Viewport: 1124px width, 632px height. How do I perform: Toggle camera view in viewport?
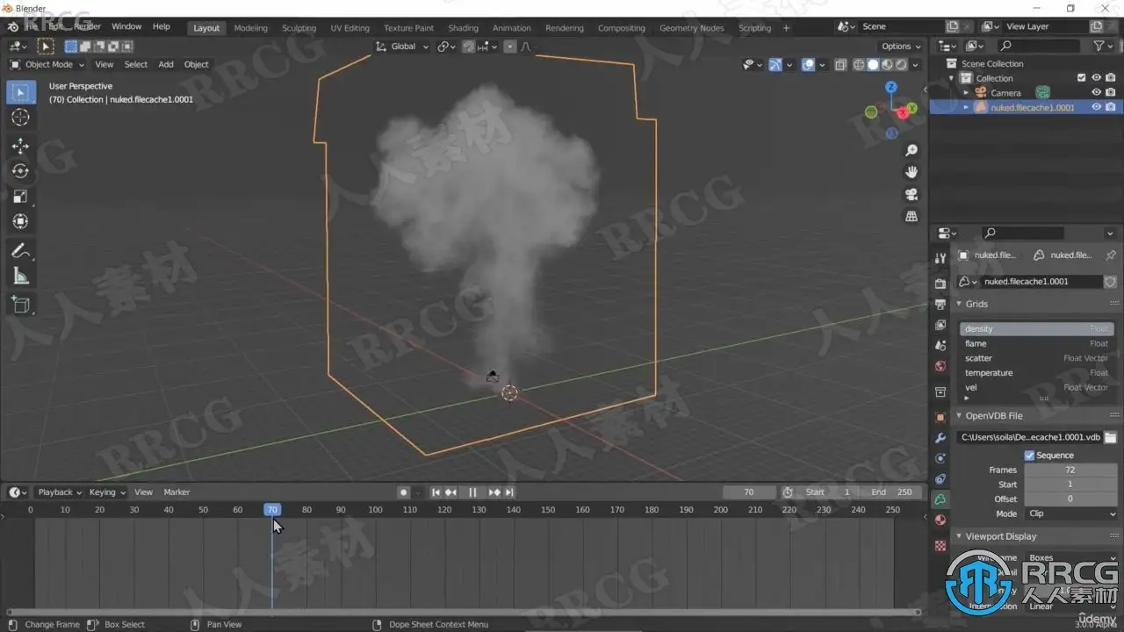click(911, 194)
